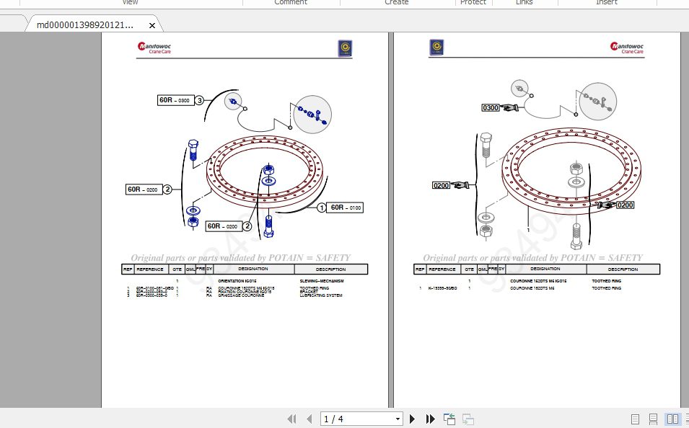This screenshot has height=428, width=689.
Task: Toggle the two-page facing view
Action: pos(672,419)
